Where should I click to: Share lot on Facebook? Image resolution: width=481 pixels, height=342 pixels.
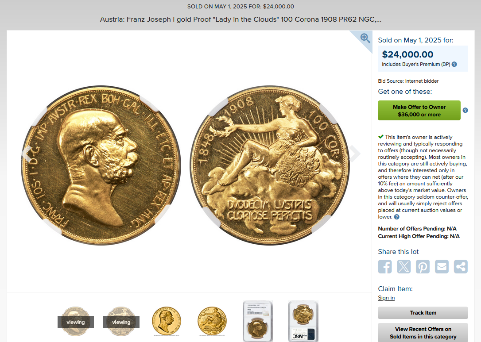coord(385,267)
